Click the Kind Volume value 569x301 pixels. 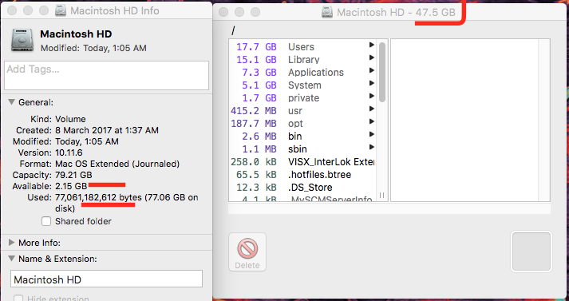coord(70,119)
